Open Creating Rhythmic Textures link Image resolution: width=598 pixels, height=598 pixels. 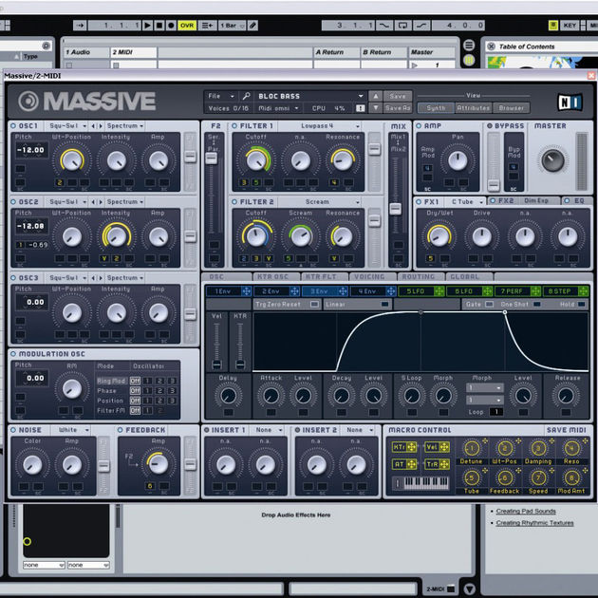pyautogui.click(x=534, y=523)
